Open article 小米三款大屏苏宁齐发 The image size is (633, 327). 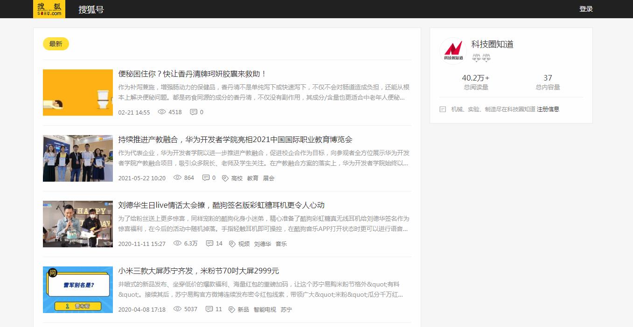[198, 271]
